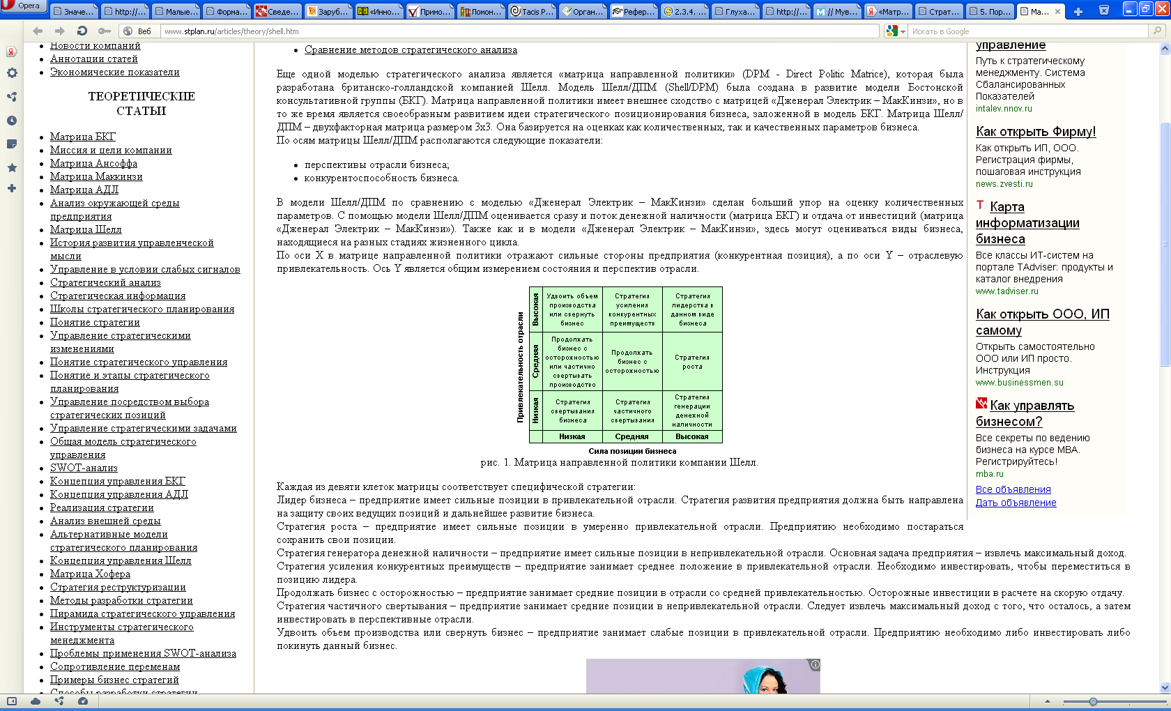Viewport: 1171px width, 711px height.
Task: Open the Карта информатизации бизнеса ad
Action: 1027,222
